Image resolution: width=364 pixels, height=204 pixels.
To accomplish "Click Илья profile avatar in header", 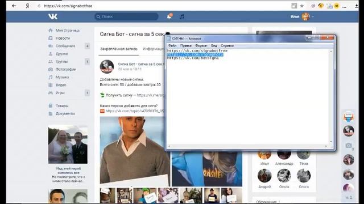I will tap(306, 16).
